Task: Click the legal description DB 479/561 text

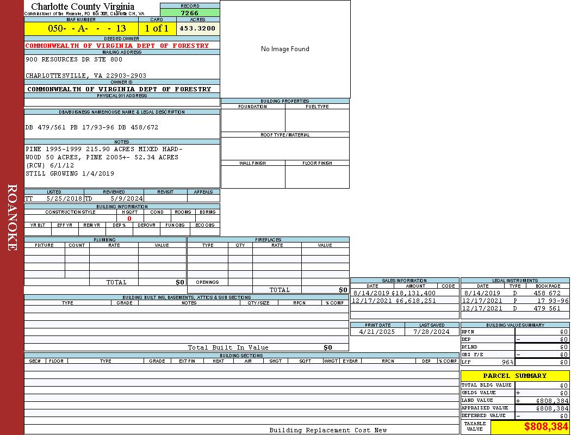Action: point(92,127)
